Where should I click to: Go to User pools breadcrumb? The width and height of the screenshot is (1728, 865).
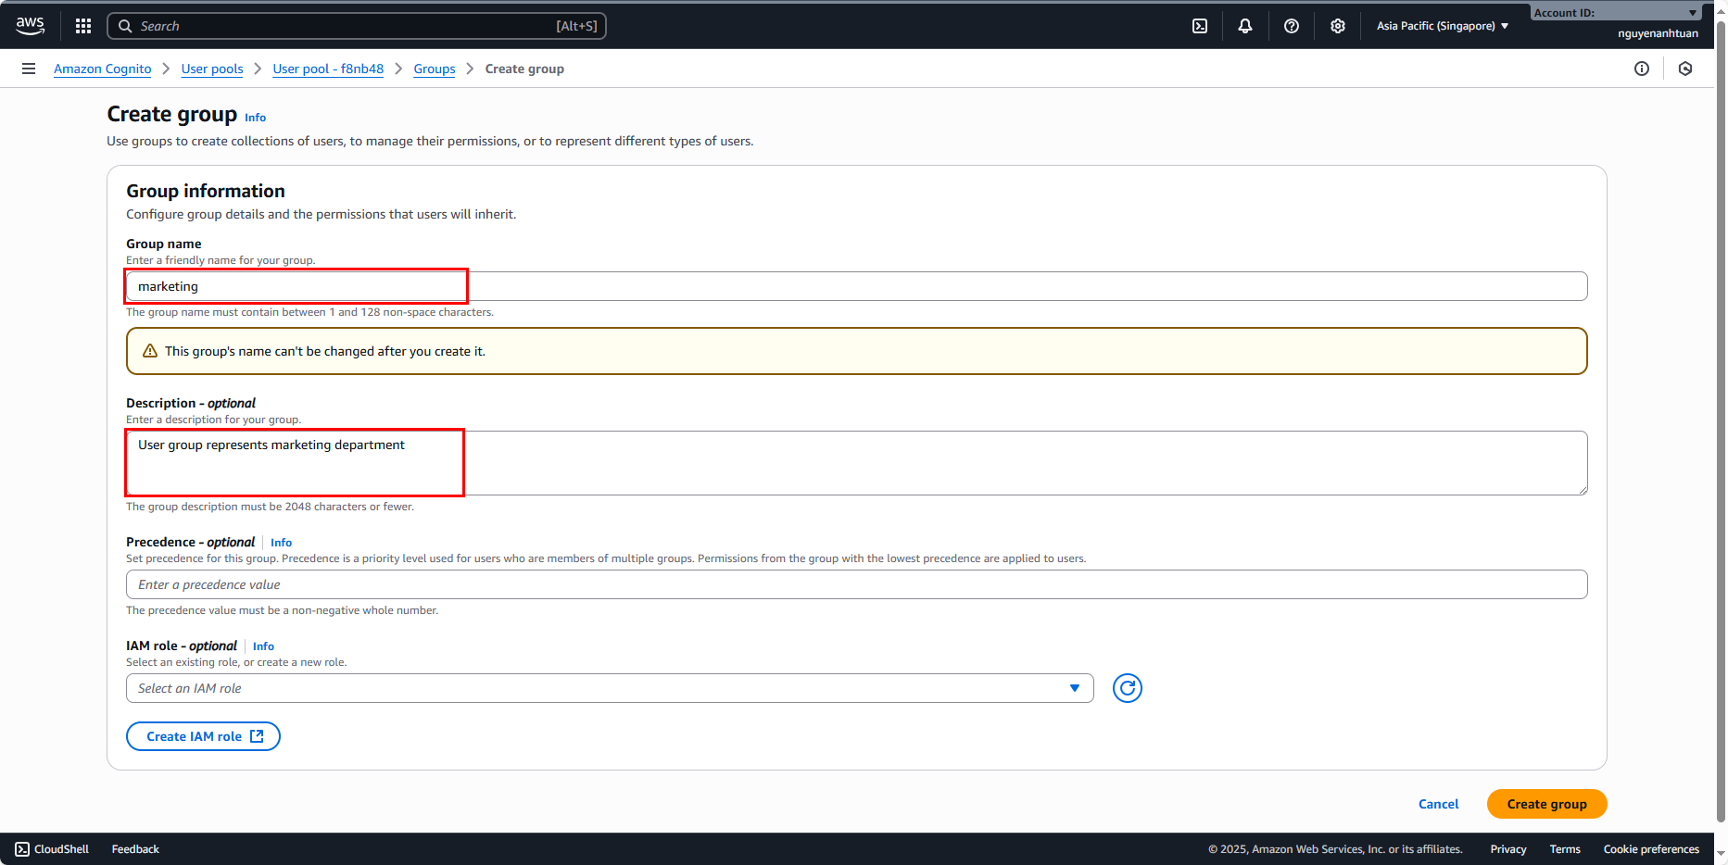pyautogui.click(x=212, y=69)
